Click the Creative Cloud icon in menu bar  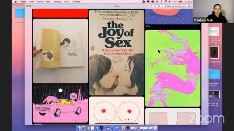[152, 1]
